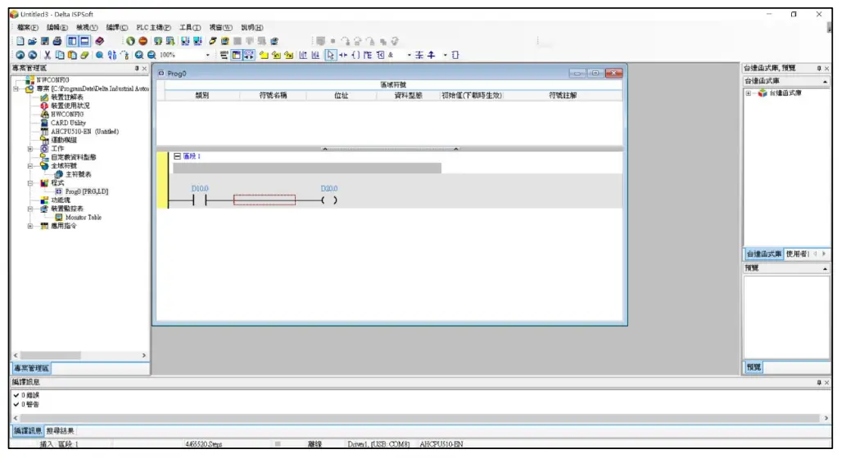Select Monitor Table in the tree

(x=83, y=218)
